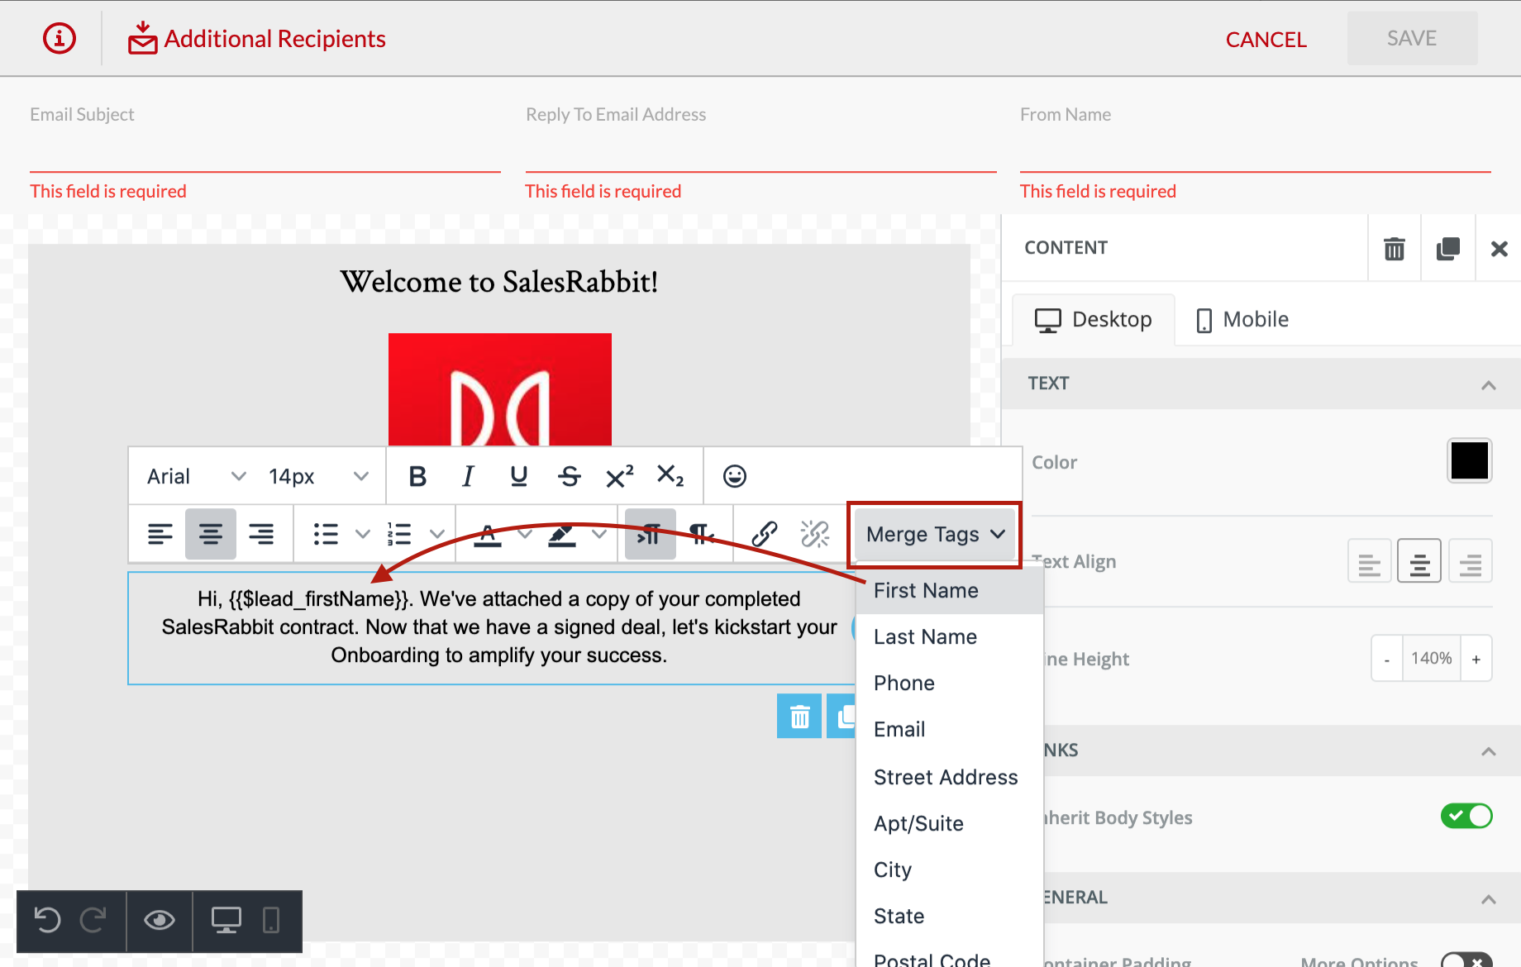Decrease Line Height with minus button
Viewport: 1521px width, 967px height.
click(x=1387, y=659)
